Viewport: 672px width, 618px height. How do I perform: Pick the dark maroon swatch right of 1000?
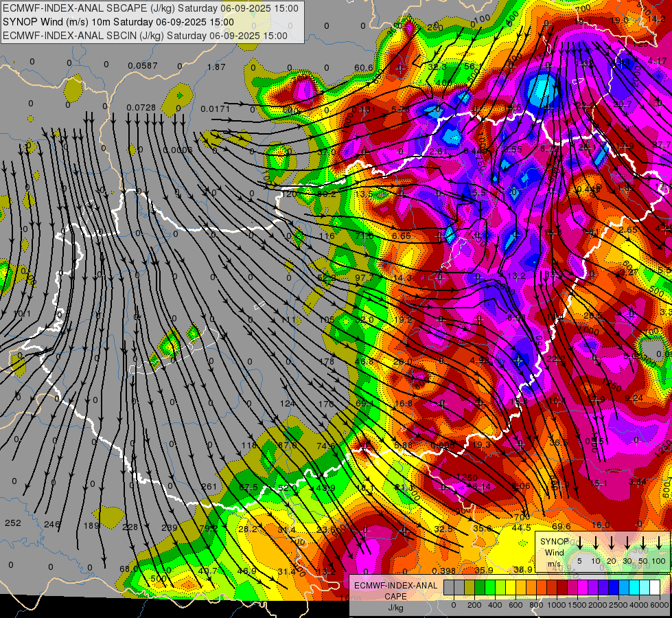[x=562, y=587]
